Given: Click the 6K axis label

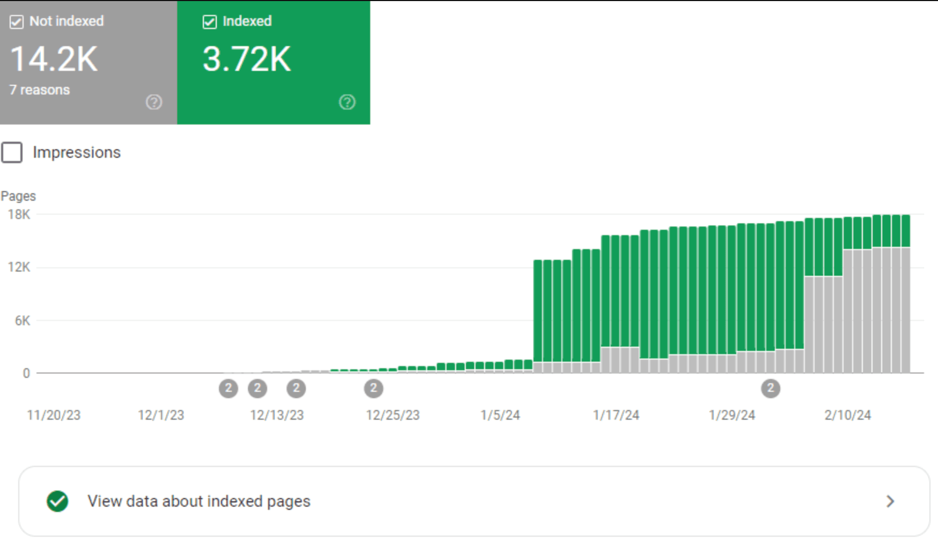Looking at the screenshot, I should [23, 320].
